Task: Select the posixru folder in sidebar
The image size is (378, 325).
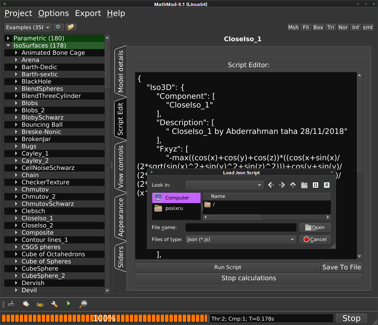Action: pyautogui.click(x=176, y=208)
